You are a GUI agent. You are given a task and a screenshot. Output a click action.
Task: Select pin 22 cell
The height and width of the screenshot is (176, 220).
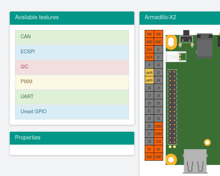158,111
